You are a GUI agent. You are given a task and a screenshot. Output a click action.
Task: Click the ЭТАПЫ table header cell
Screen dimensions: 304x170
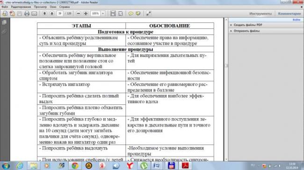[81, 26]
